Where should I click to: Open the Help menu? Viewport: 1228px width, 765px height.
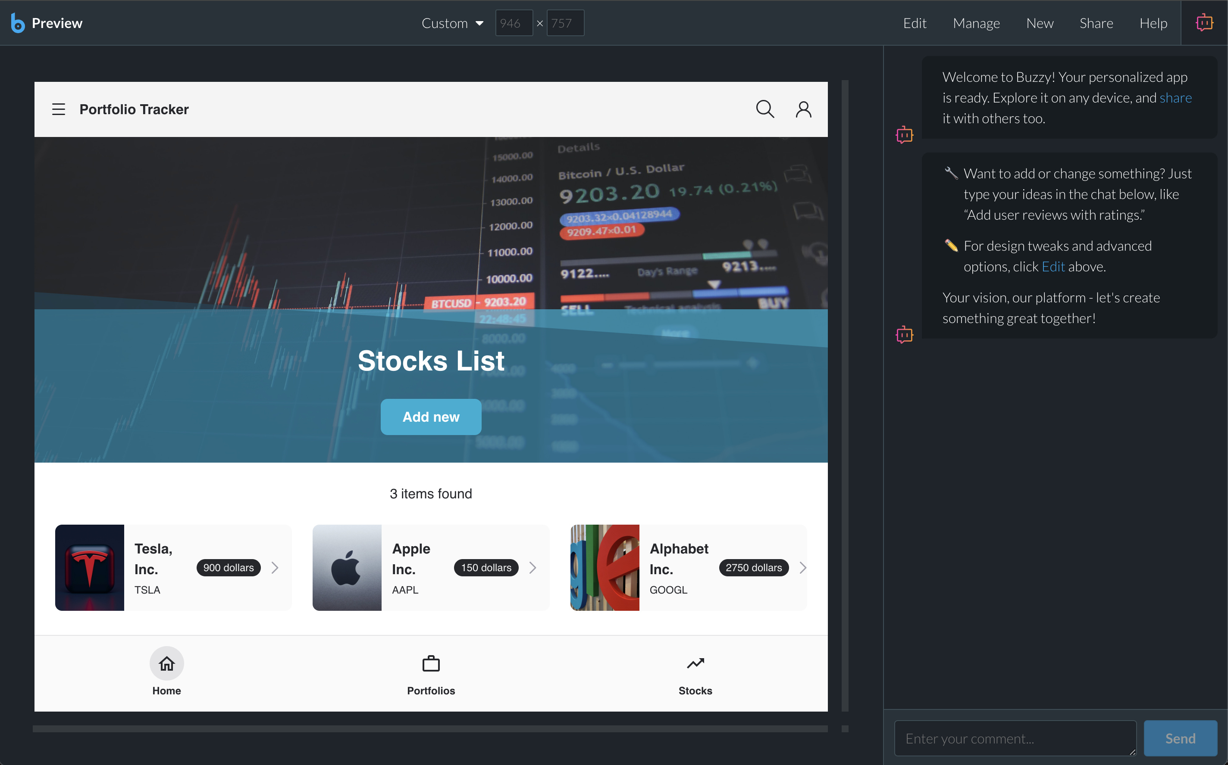pos(1153,23)
